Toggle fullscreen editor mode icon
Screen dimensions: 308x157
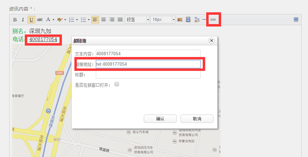click(296, 20)
